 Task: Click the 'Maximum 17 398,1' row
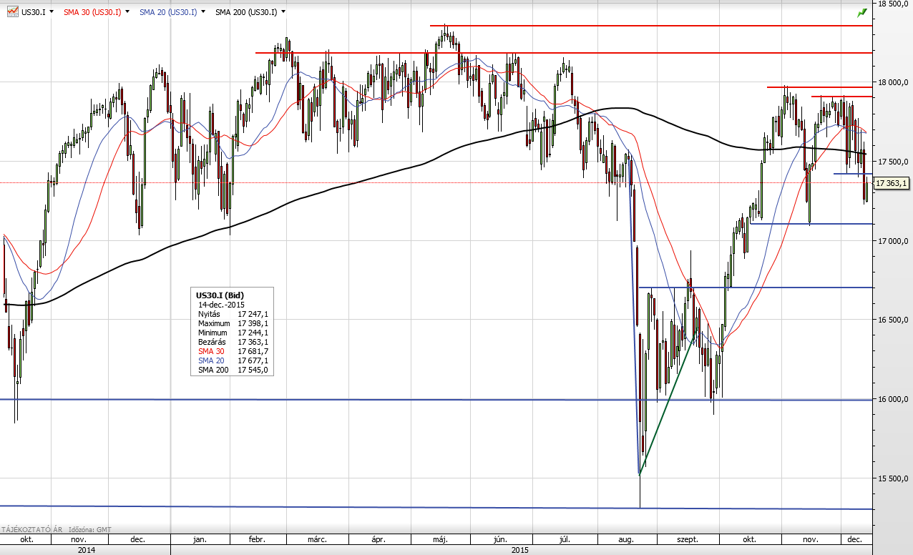tap(233, 323)
